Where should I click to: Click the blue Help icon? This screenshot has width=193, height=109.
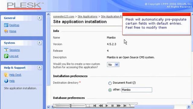tap(6, 81)
